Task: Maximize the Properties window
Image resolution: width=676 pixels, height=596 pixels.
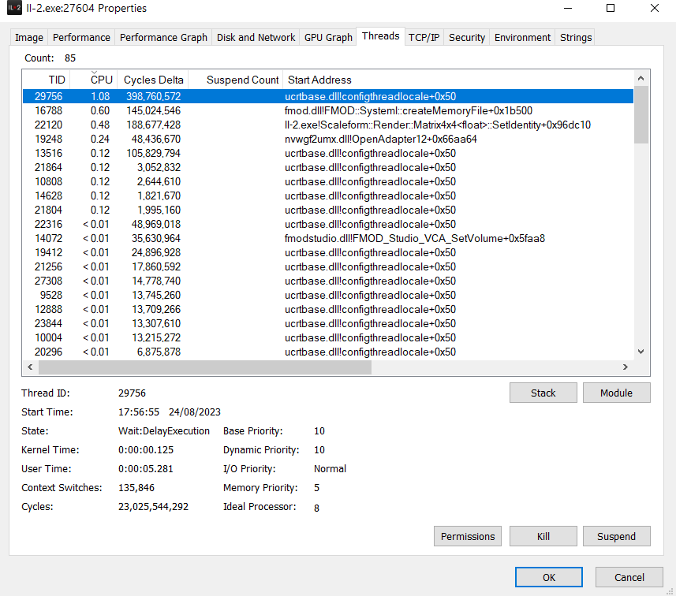Action: tap(611, 8)
